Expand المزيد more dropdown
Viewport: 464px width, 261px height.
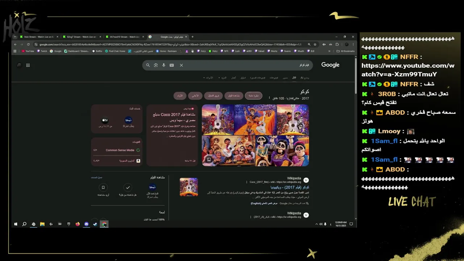(223, 78)
